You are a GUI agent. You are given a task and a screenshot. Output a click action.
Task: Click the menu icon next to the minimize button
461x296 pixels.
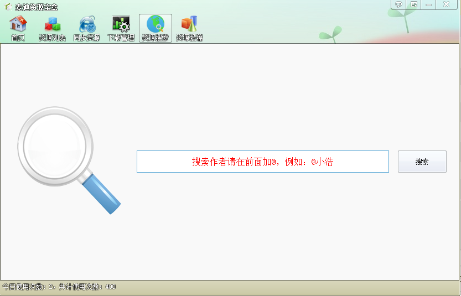[x=413, y=4]
